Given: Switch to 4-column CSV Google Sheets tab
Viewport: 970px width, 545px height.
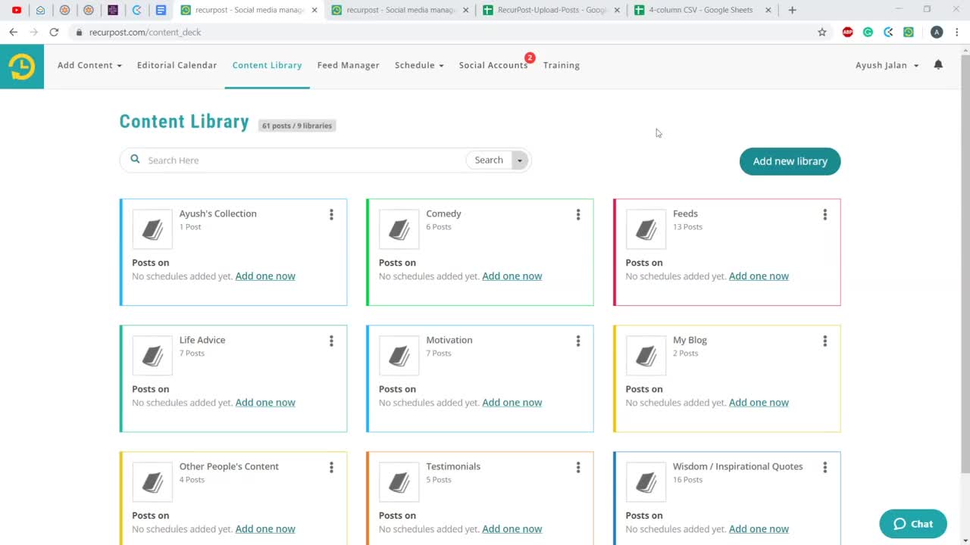Looking at the screenshot, I should click(x=701, y=10).
